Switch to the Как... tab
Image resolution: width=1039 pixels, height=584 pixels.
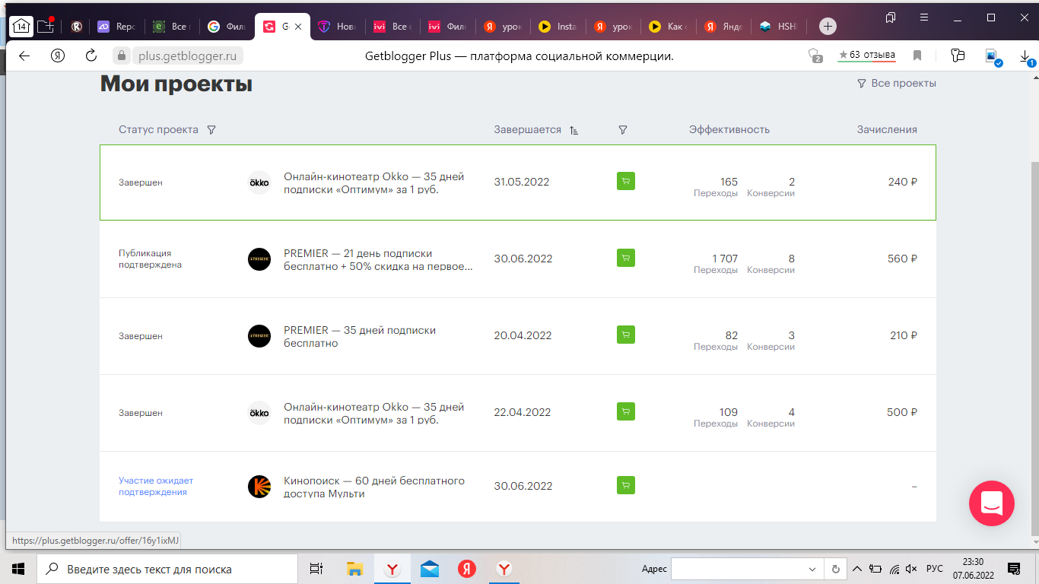(x=669, y=27)
